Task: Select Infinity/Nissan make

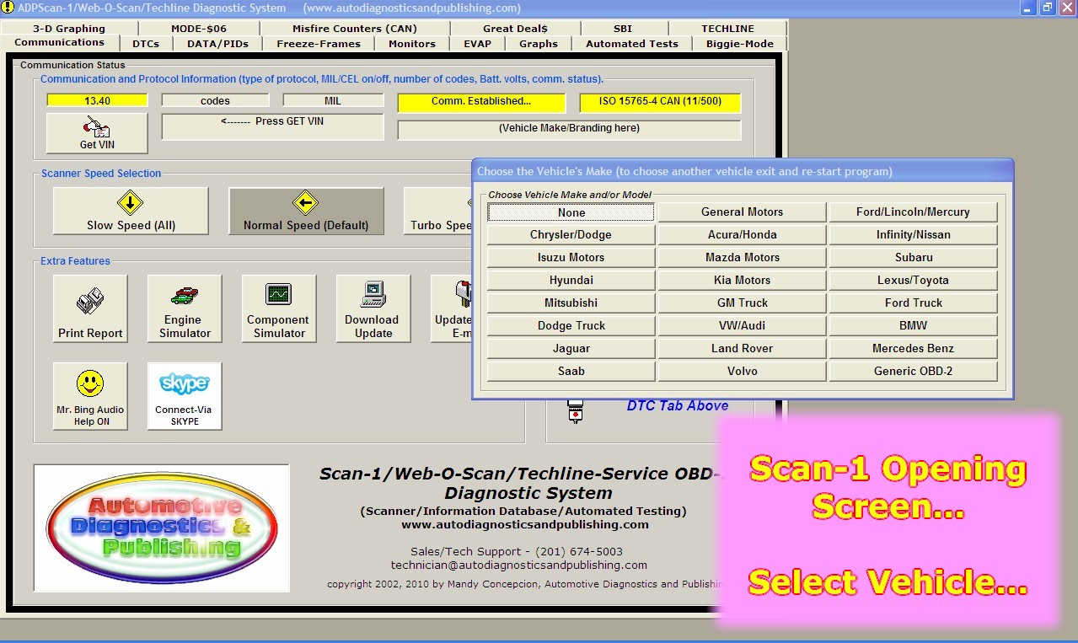Action: coord(914,235)
